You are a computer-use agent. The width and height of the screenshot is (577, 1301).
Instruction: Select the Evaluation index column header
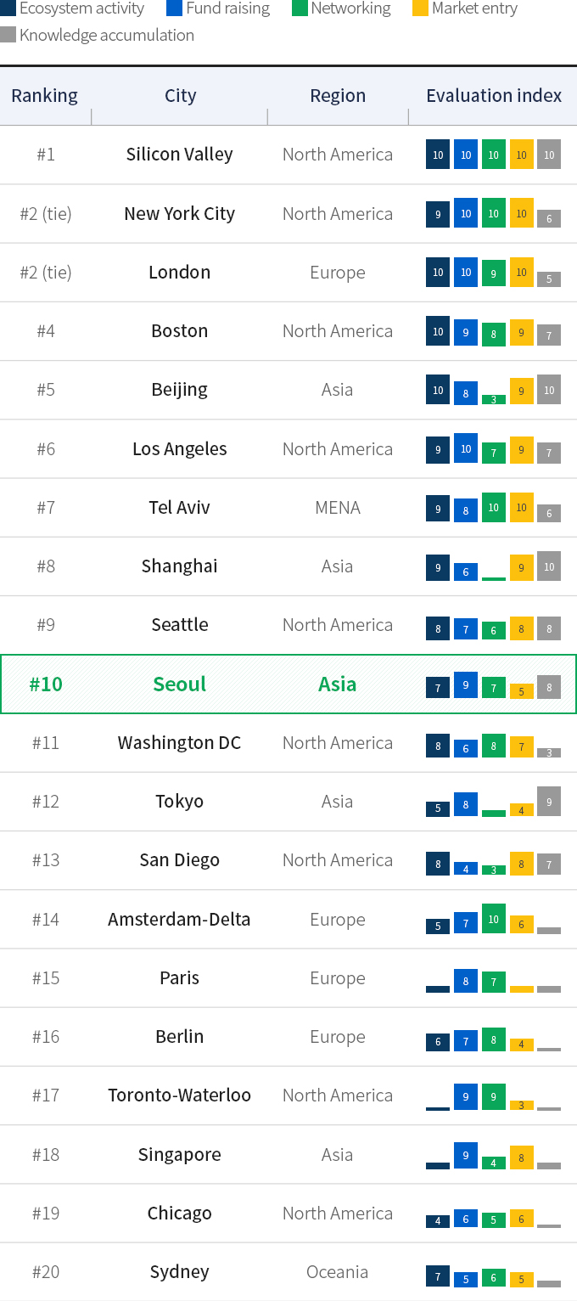(494, 95)
